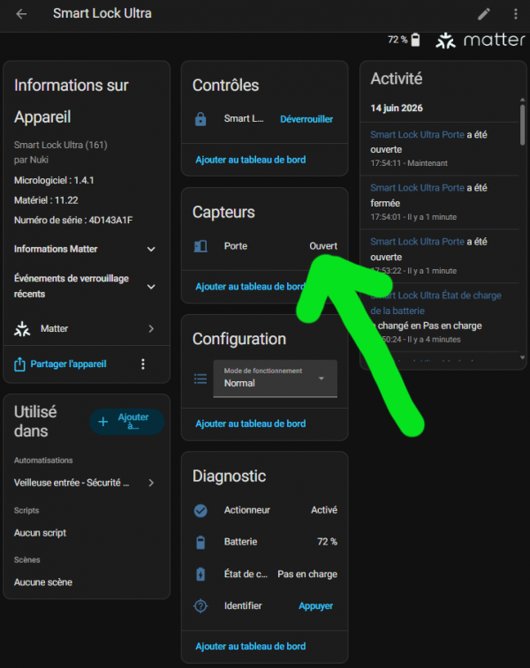Edit device name with pencil icon

[483, 14]
